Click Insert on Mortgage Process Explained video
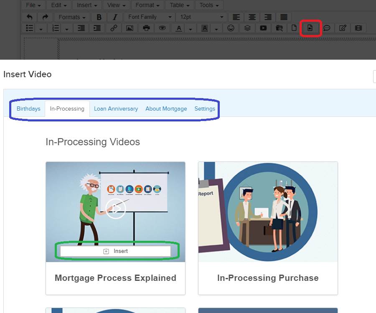376x313 pixels. (115, 251)
